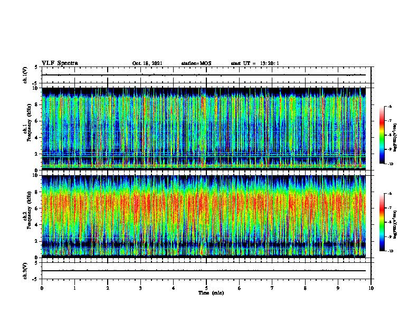Image resolution: width=418 pixels, height=323 pixels.
Task: Click the ch.2 frequency axis "4" tick label
Action: click(x=37, y=225)
